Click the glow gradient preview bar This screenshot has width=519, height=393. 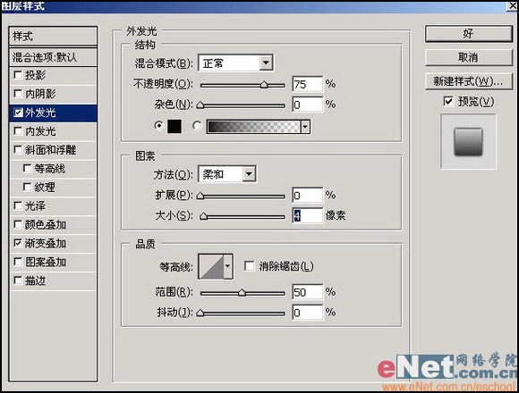coord(254,127)
